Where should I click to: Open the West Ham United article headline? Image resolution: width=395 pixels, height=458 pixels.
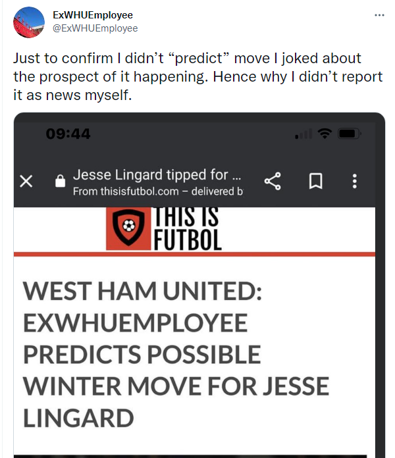176,354
